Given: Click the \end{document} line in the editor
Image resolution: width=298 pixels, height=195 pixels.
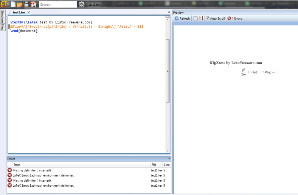Looking at the screenshot, I should tap(24, 31).
